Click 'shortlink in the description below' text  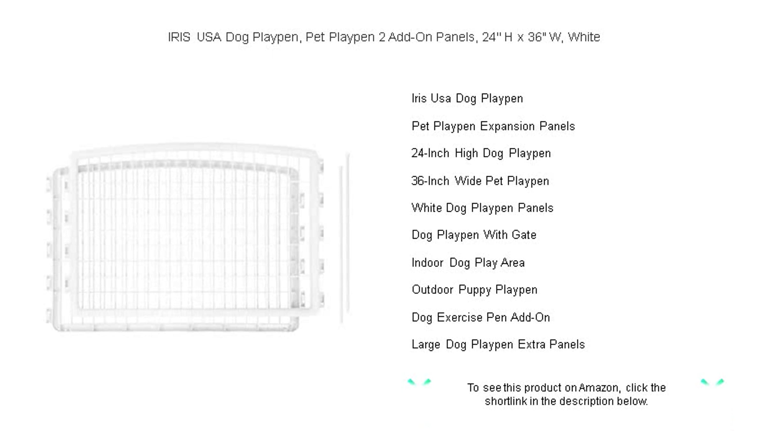click(566, 401)
